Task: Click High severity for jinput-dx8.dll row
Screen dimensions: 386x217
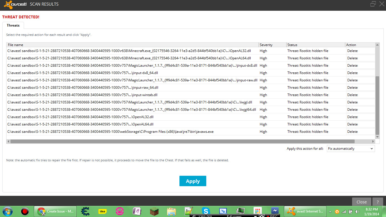Action: (x=263, y=66)
